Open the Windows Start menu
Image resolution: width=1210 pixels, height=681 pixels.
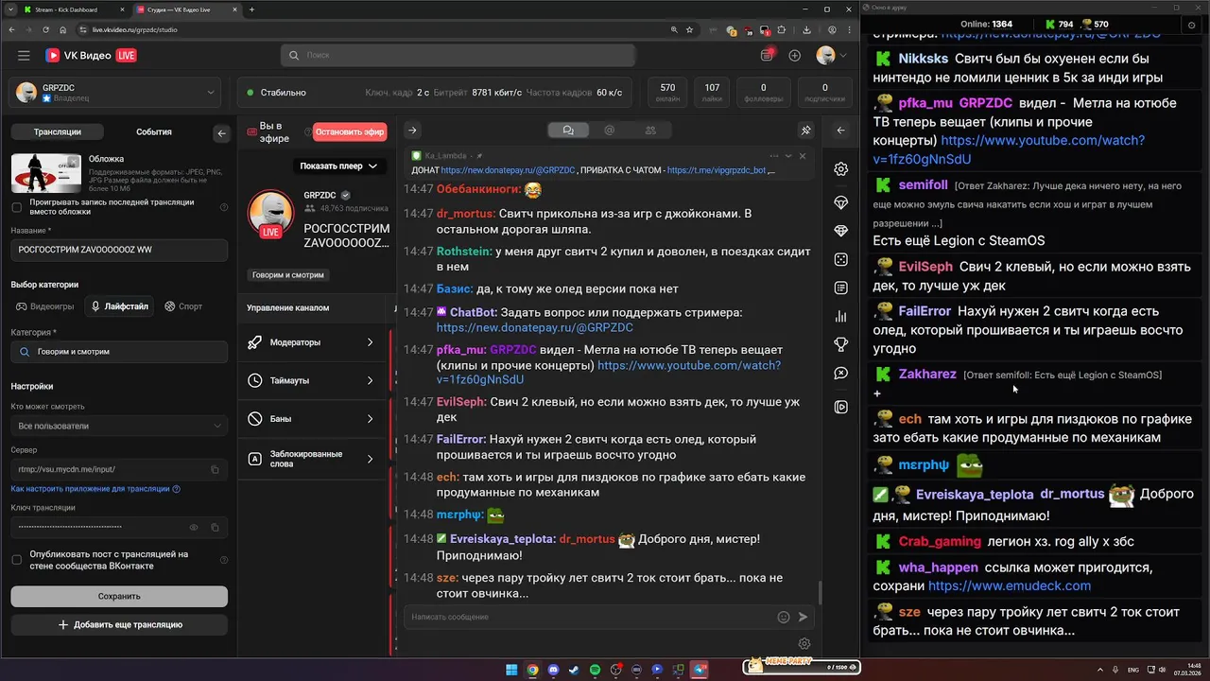point(511,670)
